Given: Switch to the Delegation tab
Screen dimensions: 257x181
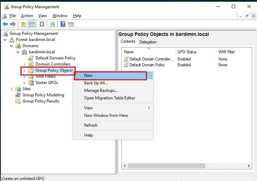Looking at the screenshot, I should click(x=148, y=42).
